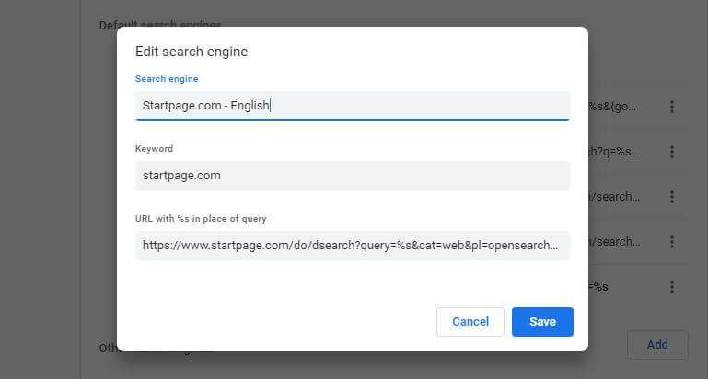
Task: Focus the Keyword field with startpage.com
Action: point(353,176)
